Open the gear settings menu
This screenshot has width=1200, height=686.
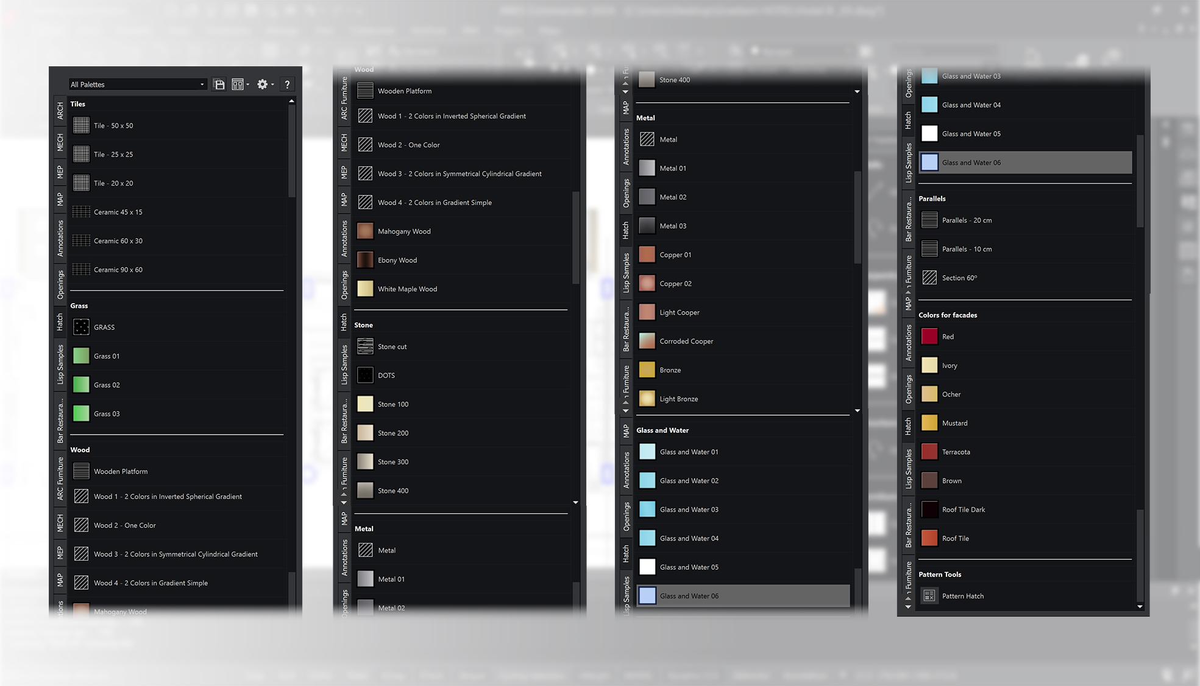pyautogui.click(x=265, y=85)
